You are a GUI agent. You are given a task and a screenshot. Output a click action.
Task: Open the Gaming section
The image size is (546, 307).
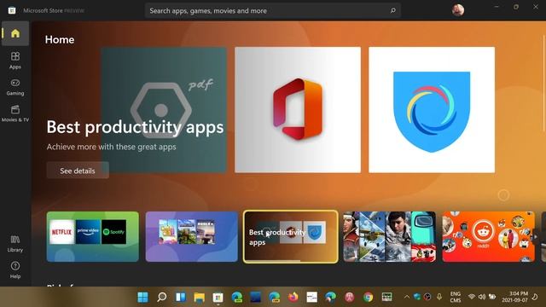[15, 87]
